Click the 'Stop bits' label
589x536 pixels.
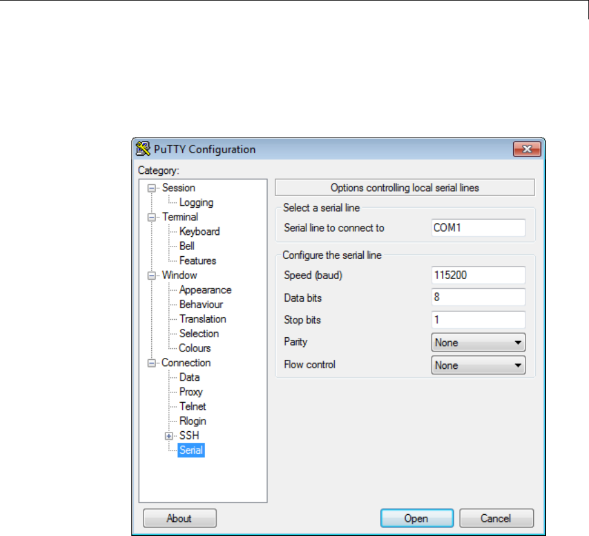click(x=303, y=320)
